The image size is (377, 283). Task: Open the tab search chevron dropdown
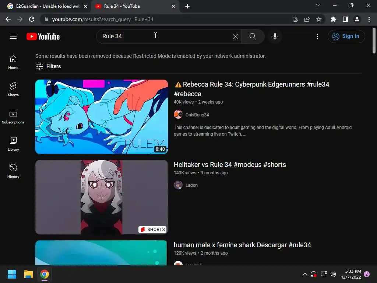click(x=318, y=5)
